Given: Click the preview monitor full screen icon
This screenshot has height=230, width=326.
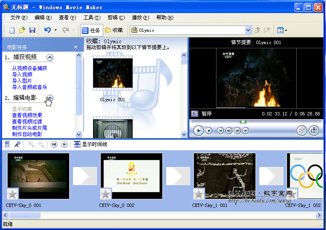Looking at the screenshot, I should [195, 114].
